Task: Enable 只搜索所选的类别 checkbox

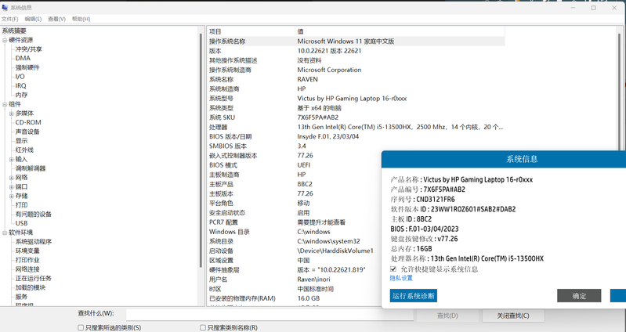Action: click(81, 328)
